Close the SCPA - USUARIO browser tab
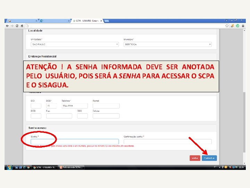 [x=101, y=21]
